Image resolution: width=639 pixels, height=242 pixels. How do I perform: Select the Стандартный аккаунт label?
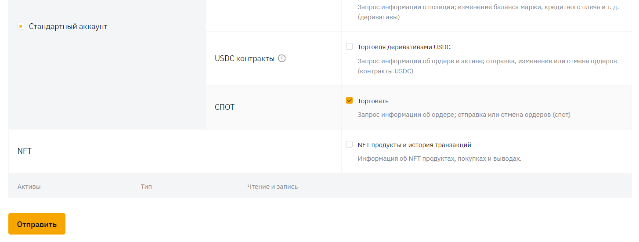(68, 26)
